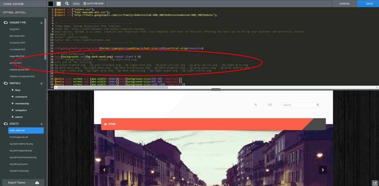Open the DOCS reference
This screenshot has width=379, height=186.
point(76,4)
